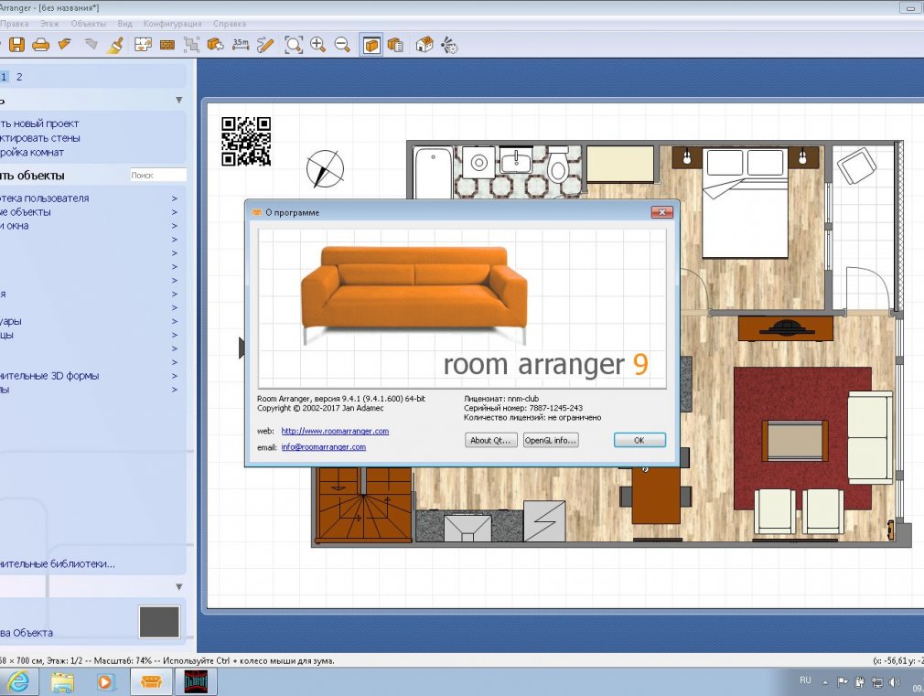Open media player from the taskbar
Viewport: 924px width, 696px height.
105,682
